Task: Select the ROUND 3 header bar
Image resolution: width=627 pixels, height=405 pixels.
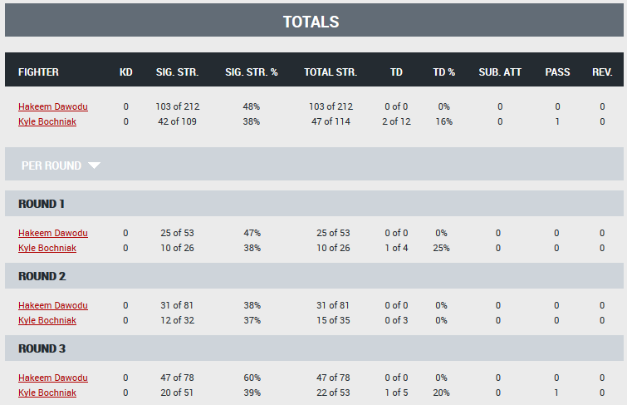Action: point(314,348)
